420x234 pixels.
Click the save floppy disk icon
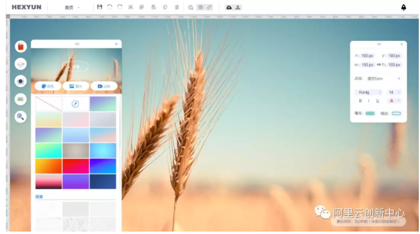100,7
